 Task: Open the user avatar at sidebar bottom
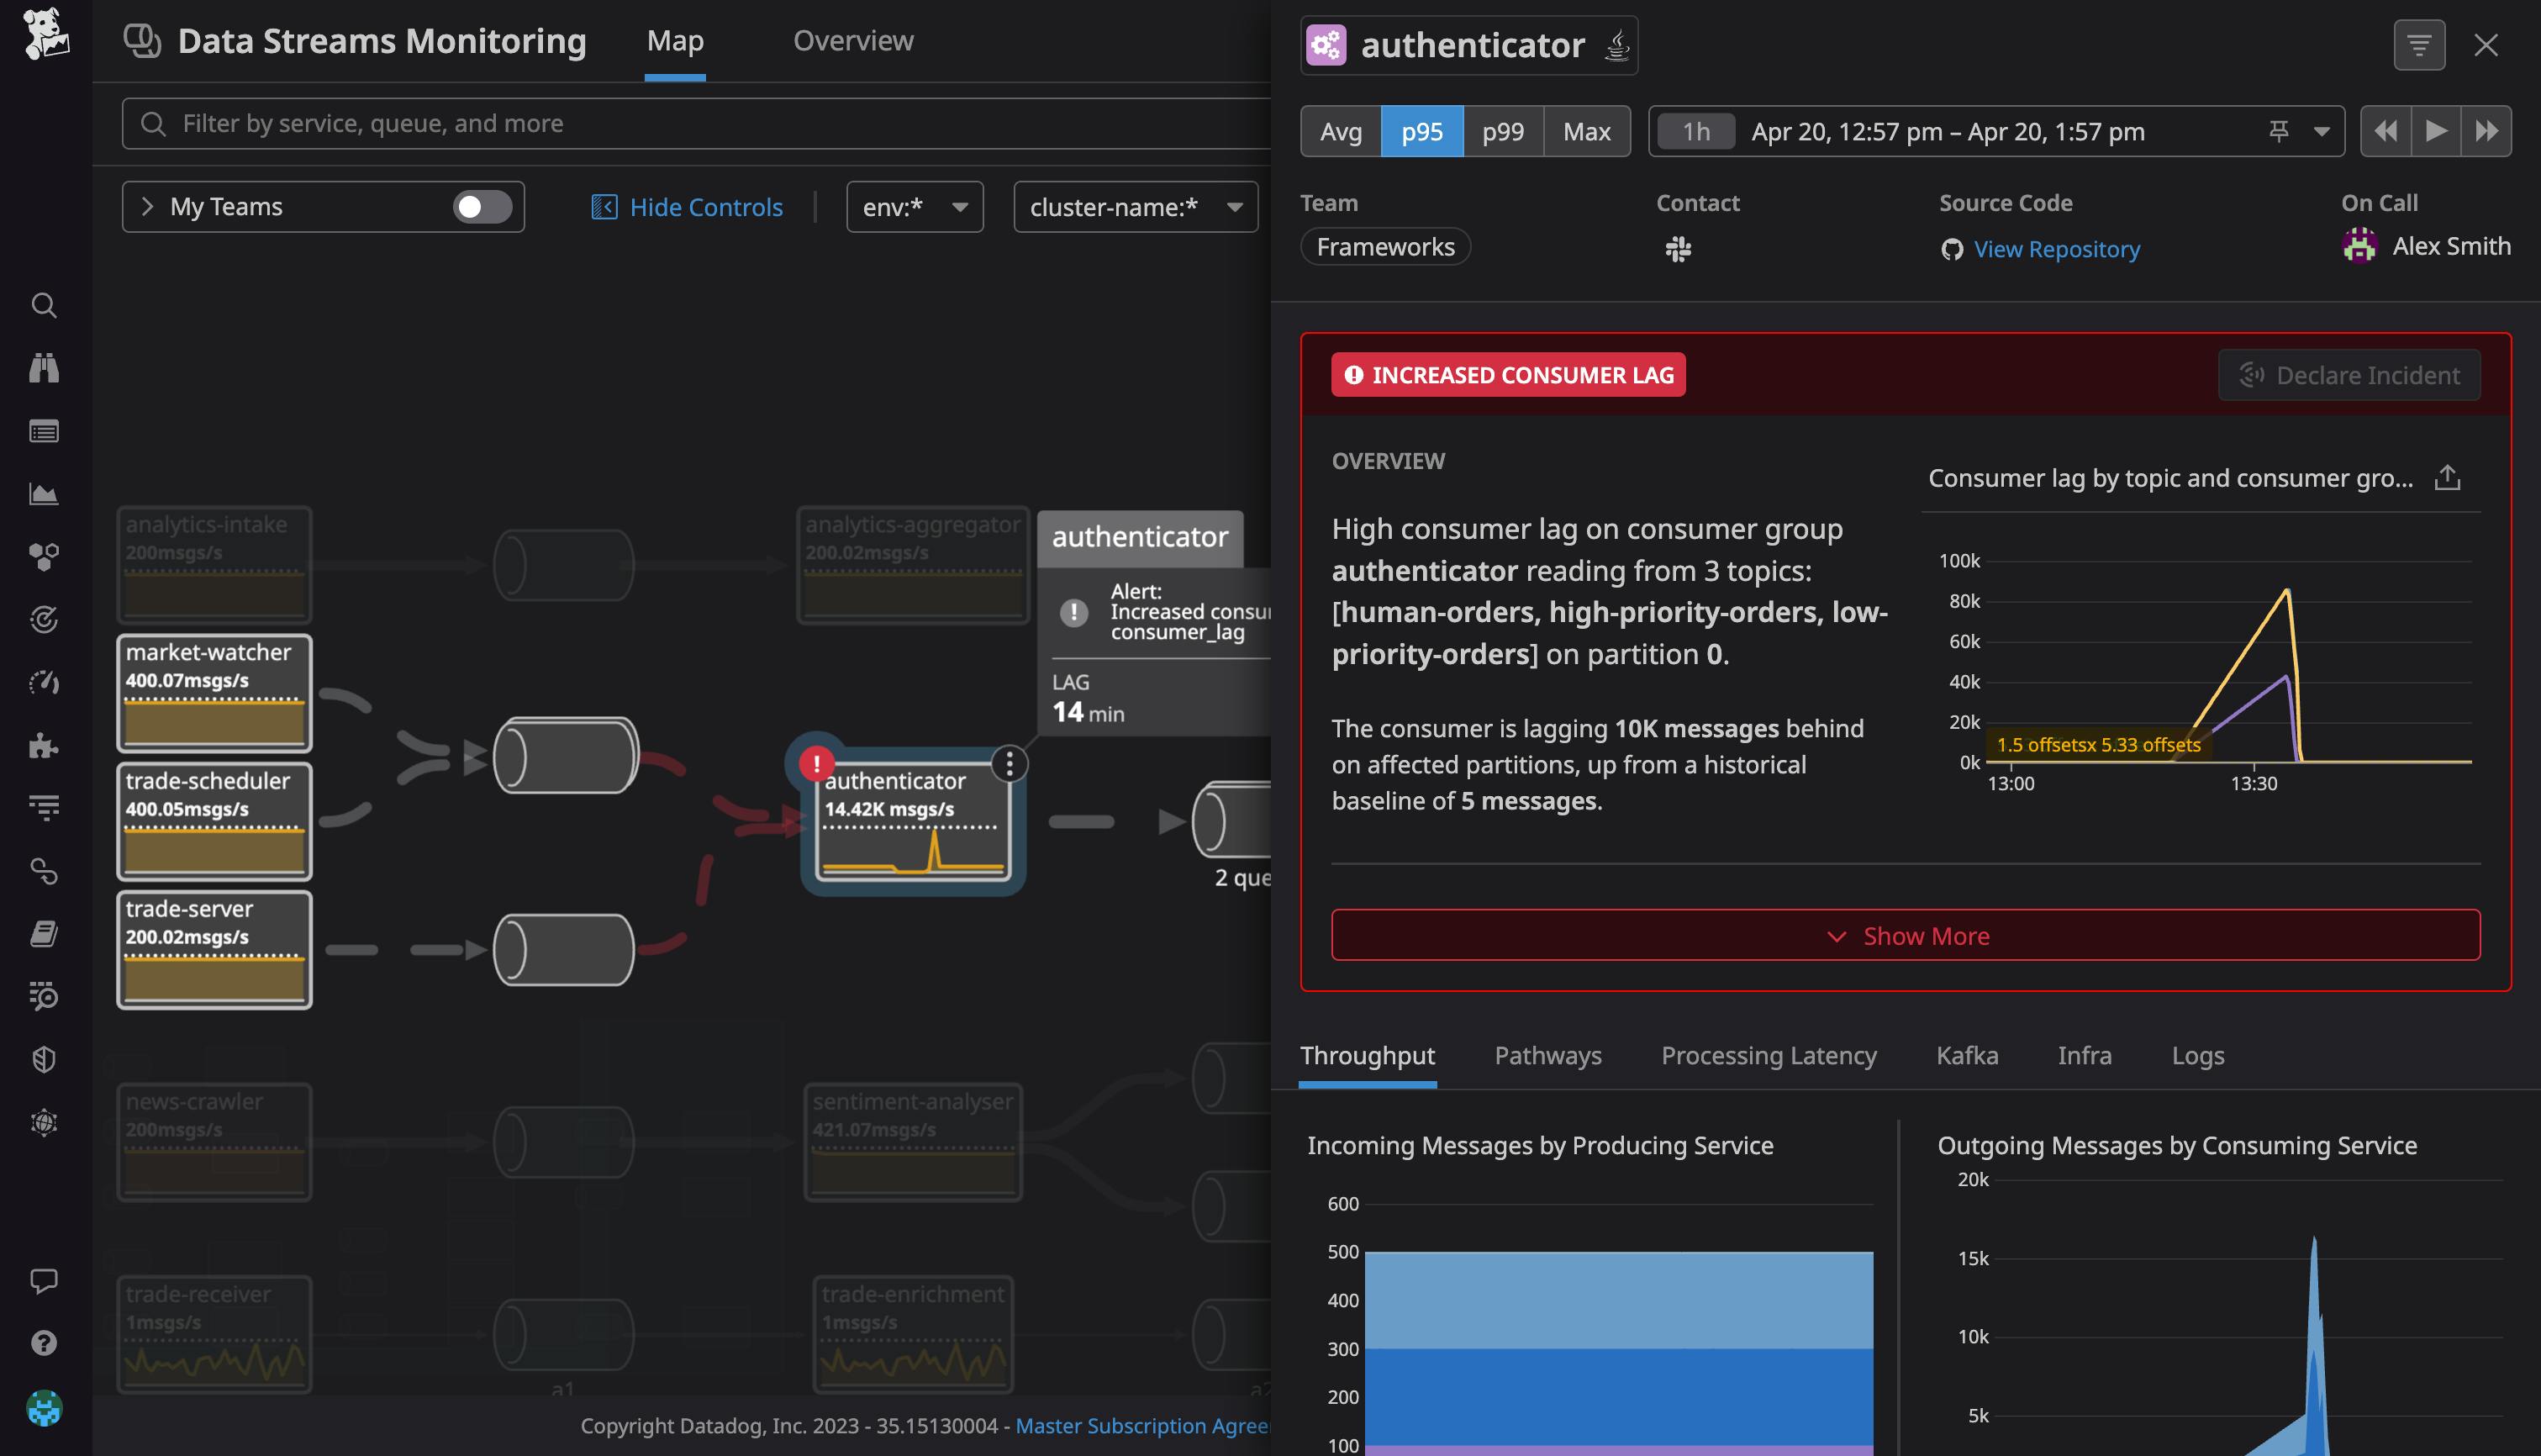(44, 1409)
